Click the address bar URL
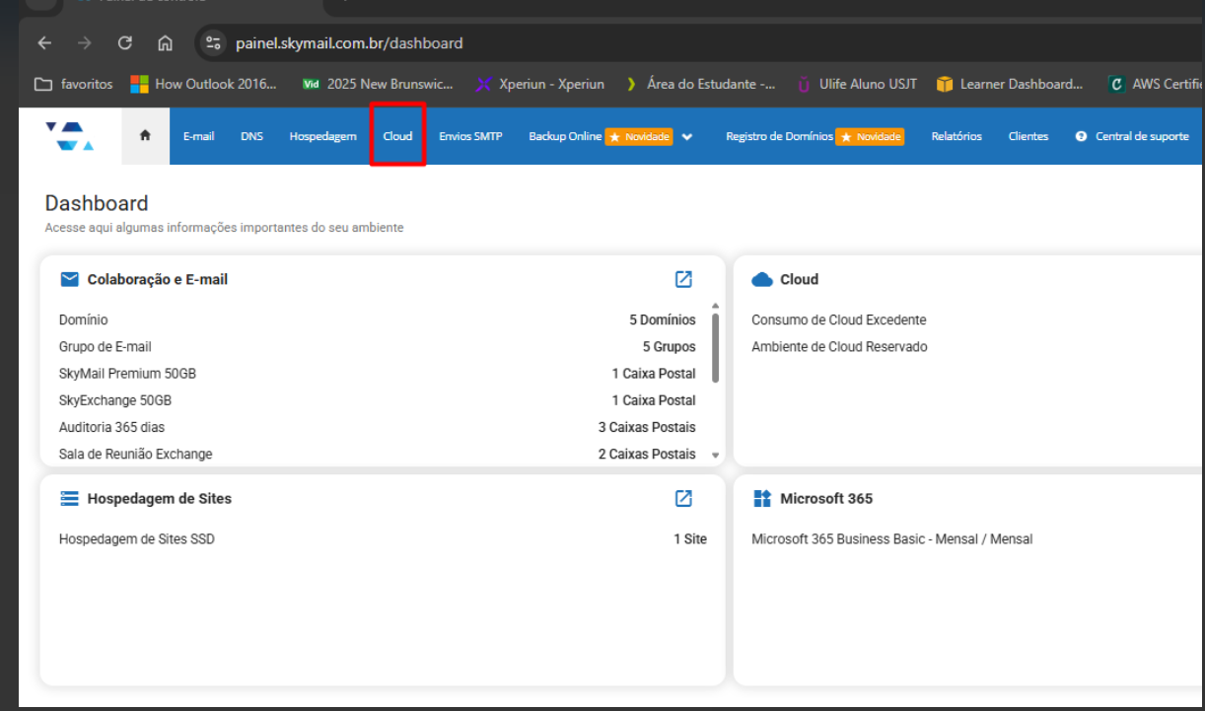The width and height of the screenshot is (1205, 711). pos(349,43)
